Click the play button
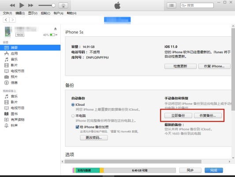Image resolution: width=235 pixels, height=177 pixels. [22, 5]
